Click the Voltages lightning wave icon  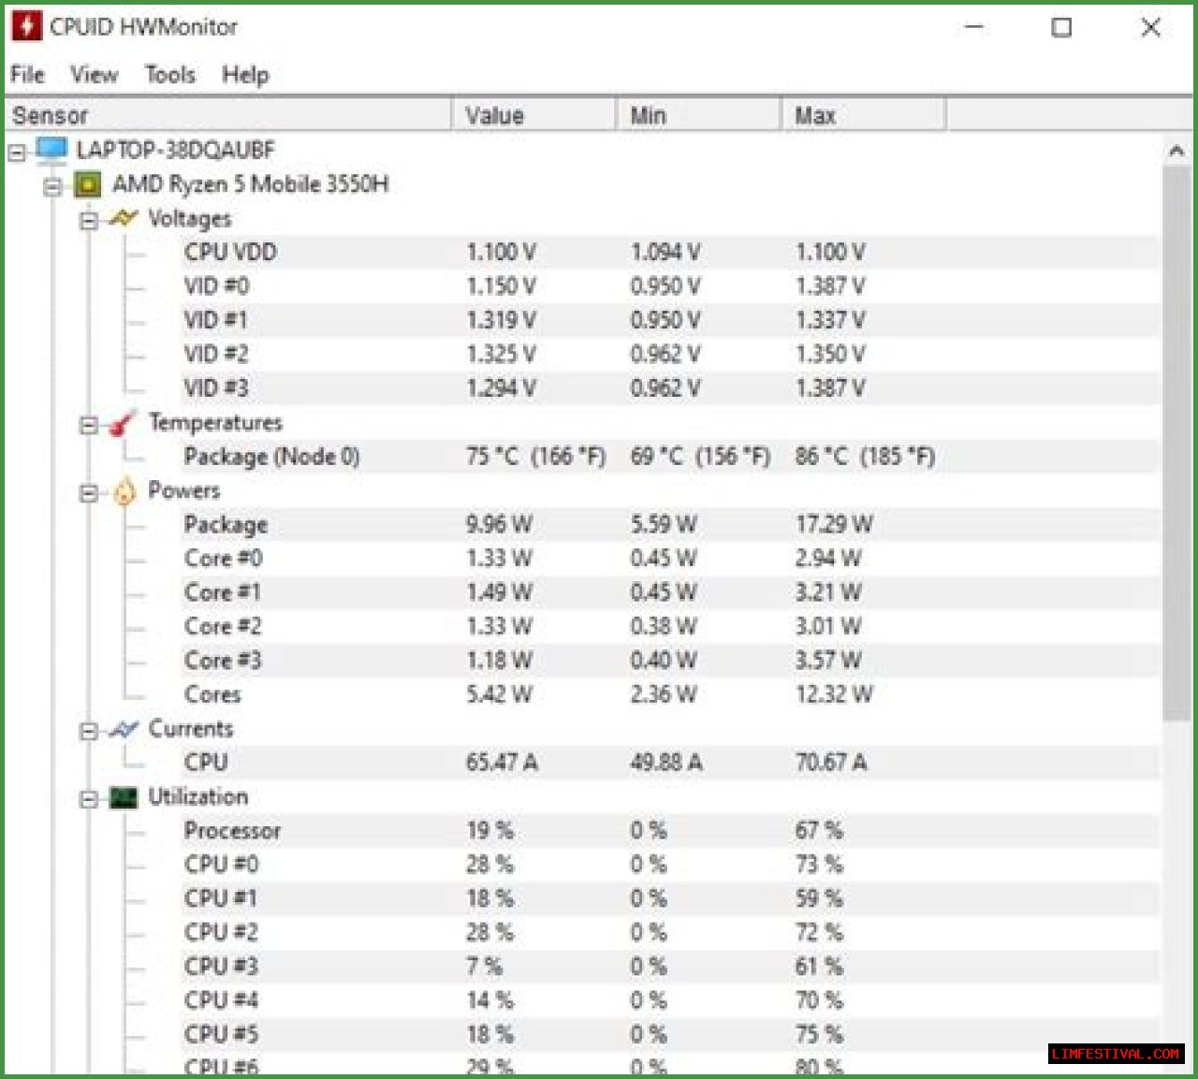[124, 219]
